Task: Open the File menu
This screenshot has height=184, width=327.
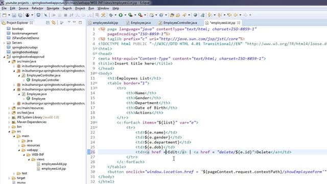Action: (4, 8)
